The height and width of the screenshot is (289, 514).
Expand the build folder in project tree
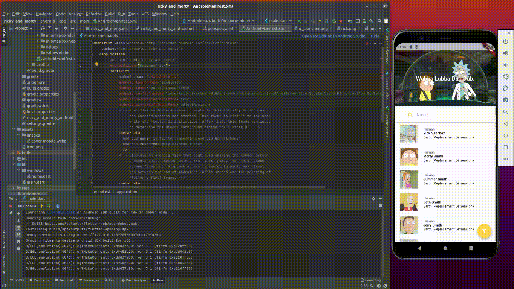[14, 153]
